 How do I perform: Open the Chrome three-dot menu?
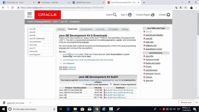tap(196, 7)
